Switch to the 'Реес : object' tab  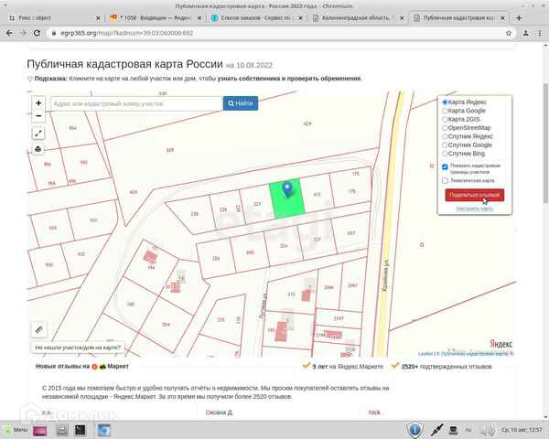[x=54, y=18]
